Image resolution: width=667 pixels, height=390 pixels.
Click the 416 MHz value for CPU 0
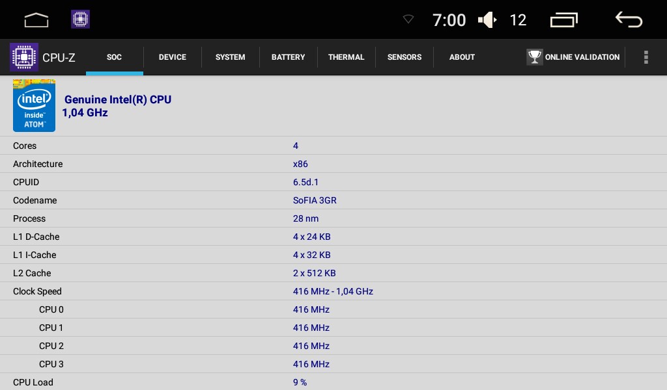point(311,310)
